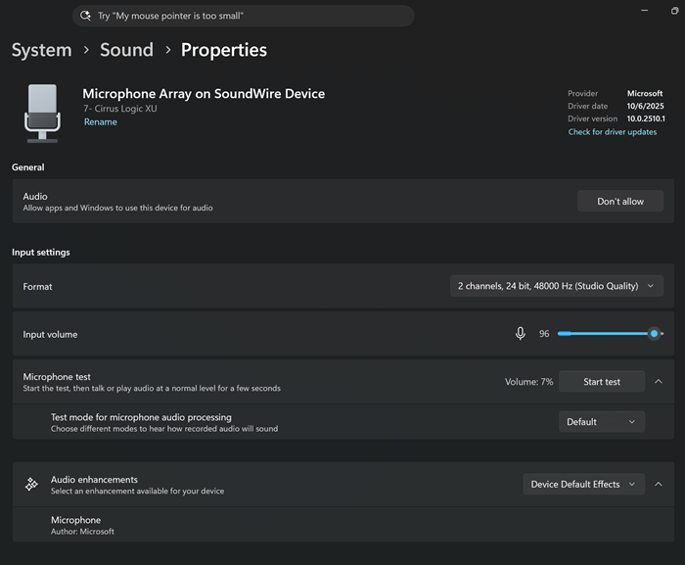The width and height of the screenshot is (685, 565).
Task: Click the large microphone device icon
Action: [x=42, y=114]
